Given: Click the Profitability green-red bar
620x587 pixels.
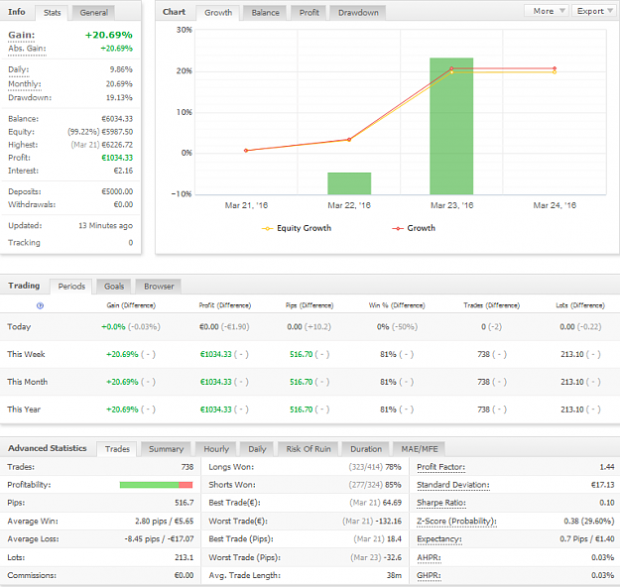Looking at the screenshot, I should pyautogui.click(x=156, y=485).
